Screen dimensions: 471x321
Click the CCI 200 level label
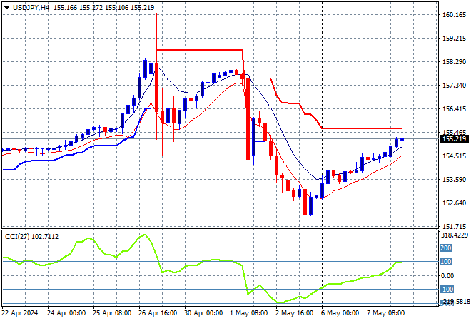coord(447,248)
